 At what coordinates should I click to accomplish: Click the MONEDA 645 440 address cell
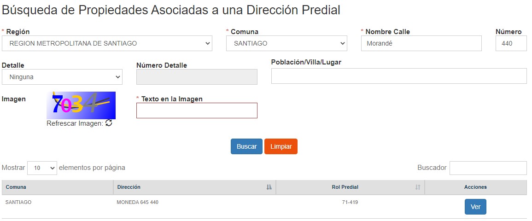(137, 203)
